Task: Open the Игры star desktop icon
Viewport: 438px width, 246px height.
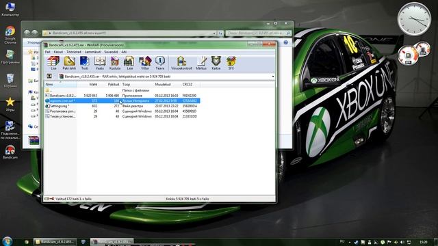Action: pyautogui.click(x=10, y=104)
